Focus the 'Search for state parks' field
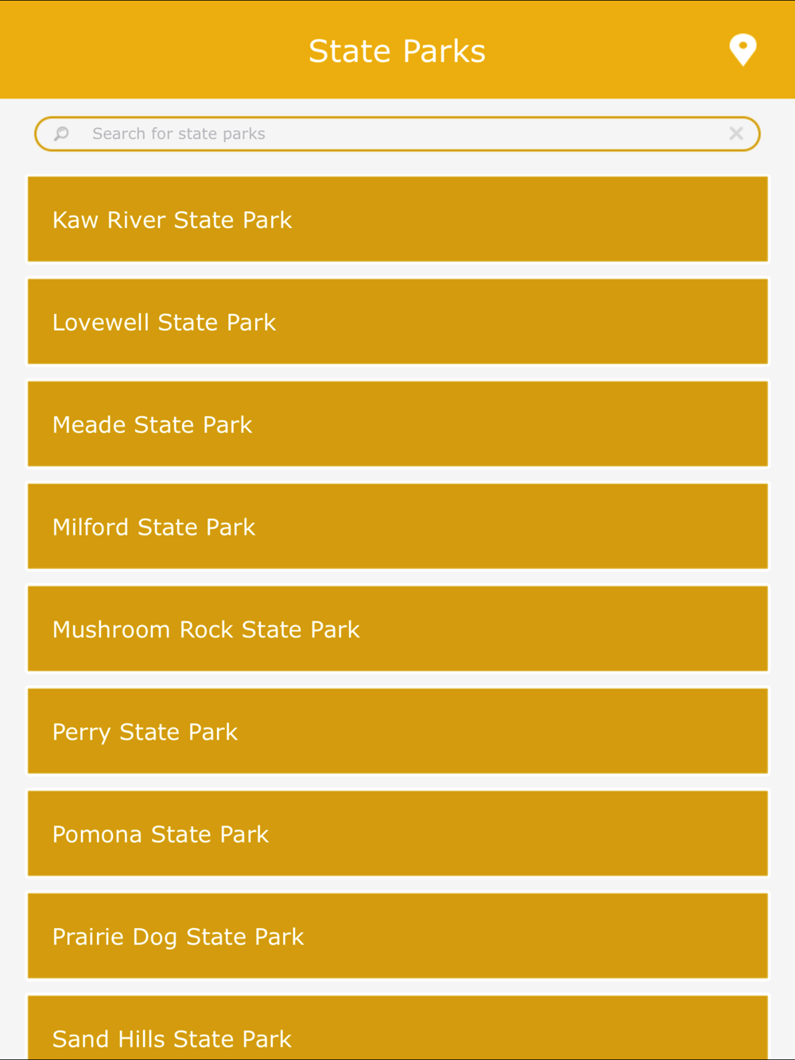 click(397, 133)
